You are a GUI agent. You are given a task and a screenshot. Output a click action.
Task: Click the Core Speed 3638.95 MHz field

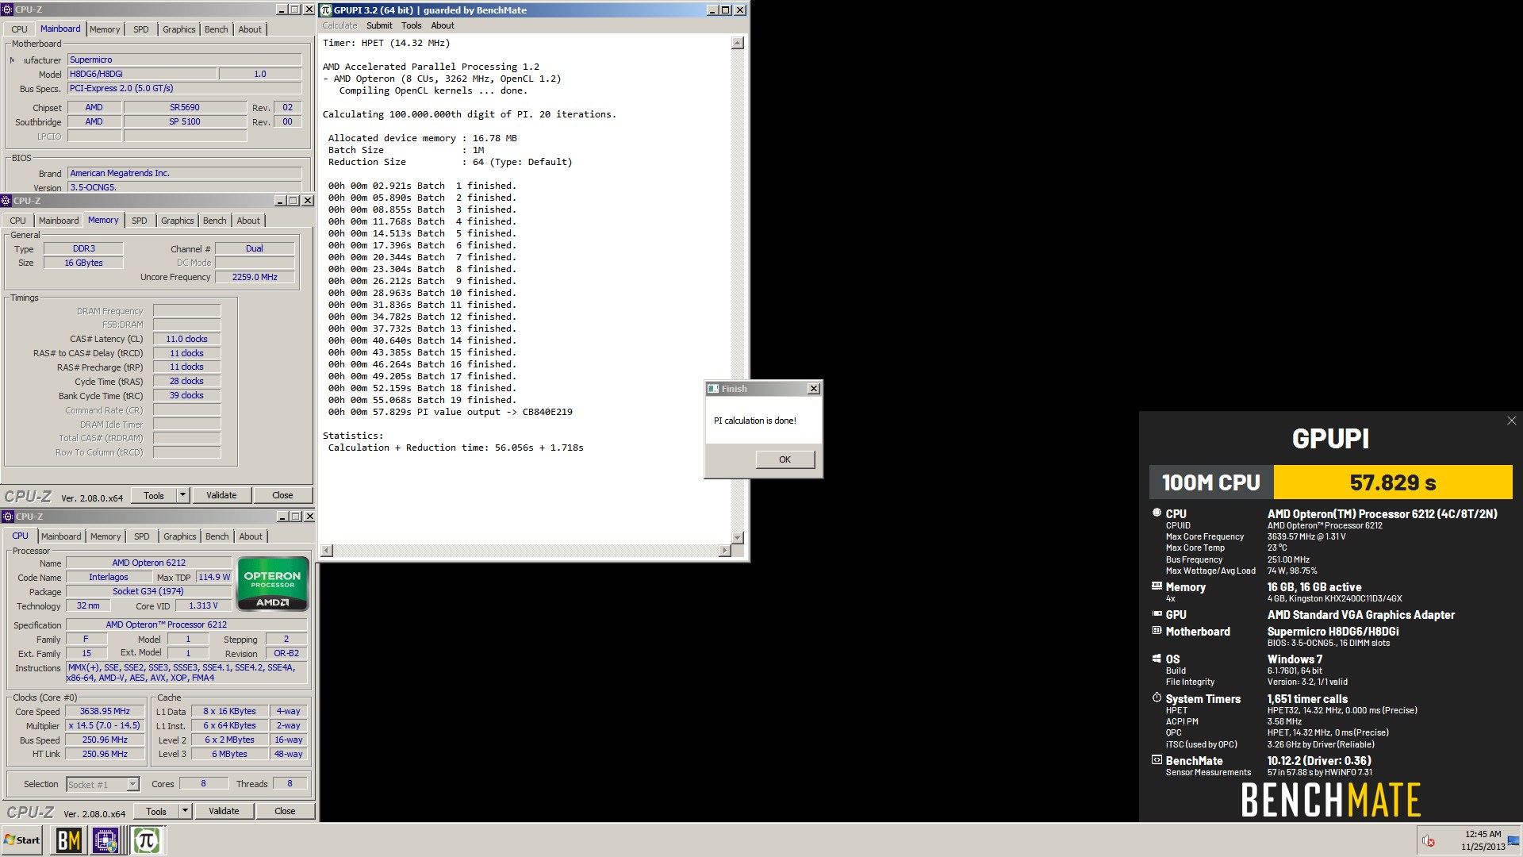tap(105, 711)
